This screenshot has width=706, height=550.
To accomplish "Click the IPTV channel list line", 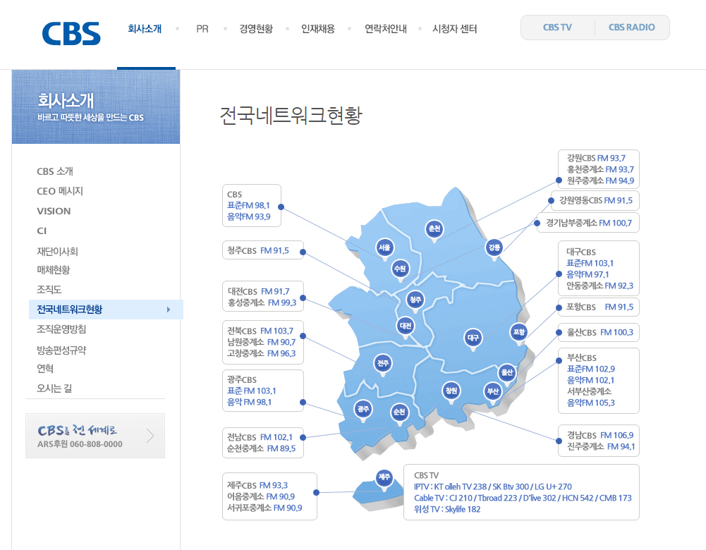I will (492, 487).
